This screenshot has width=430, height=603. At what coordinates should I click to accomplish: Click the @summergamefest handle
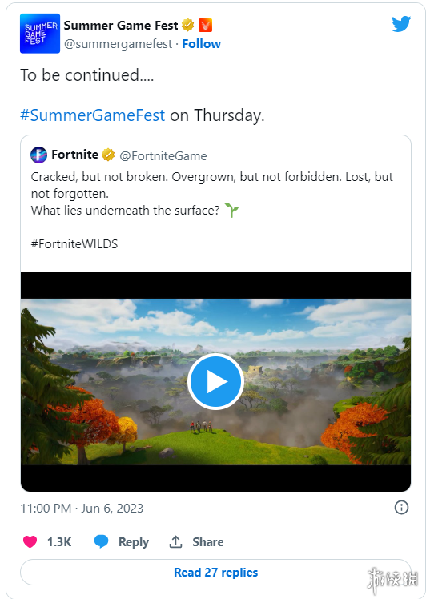[118, 44]
